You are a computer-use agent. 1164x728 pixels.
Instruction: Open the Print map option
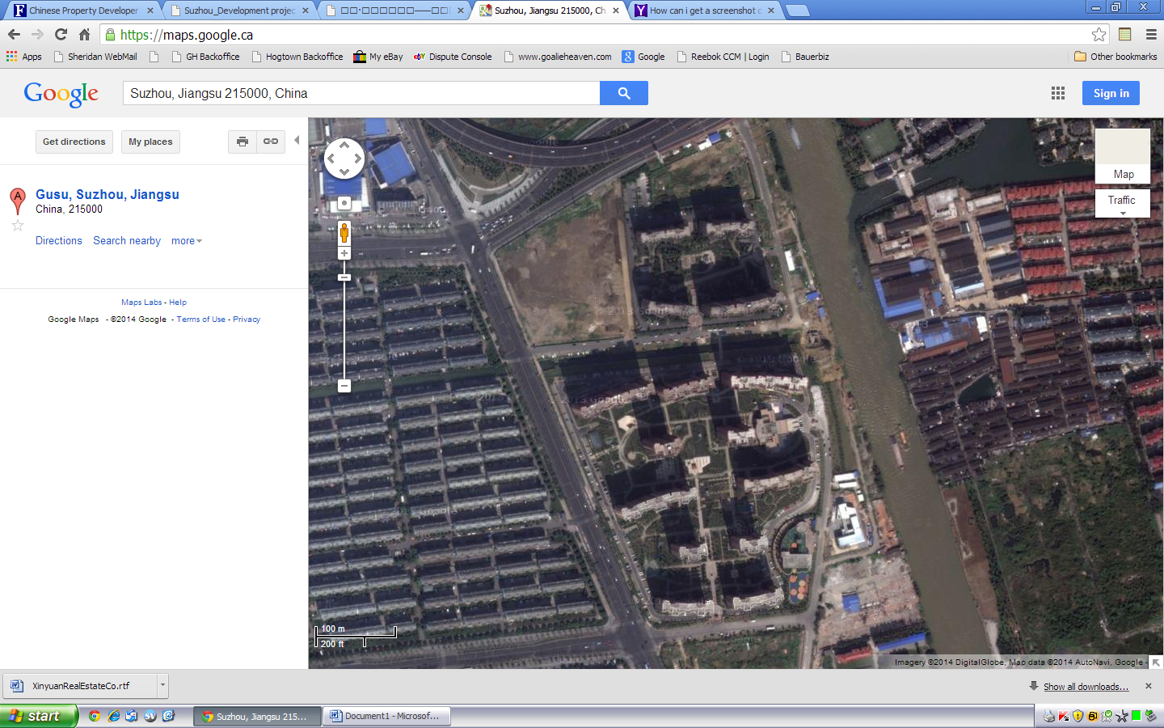(x=242, y=141)
